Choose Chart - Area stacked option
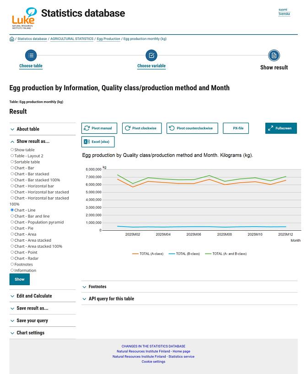The height and width of the screenshot is (374, 307). coord(12,240)
